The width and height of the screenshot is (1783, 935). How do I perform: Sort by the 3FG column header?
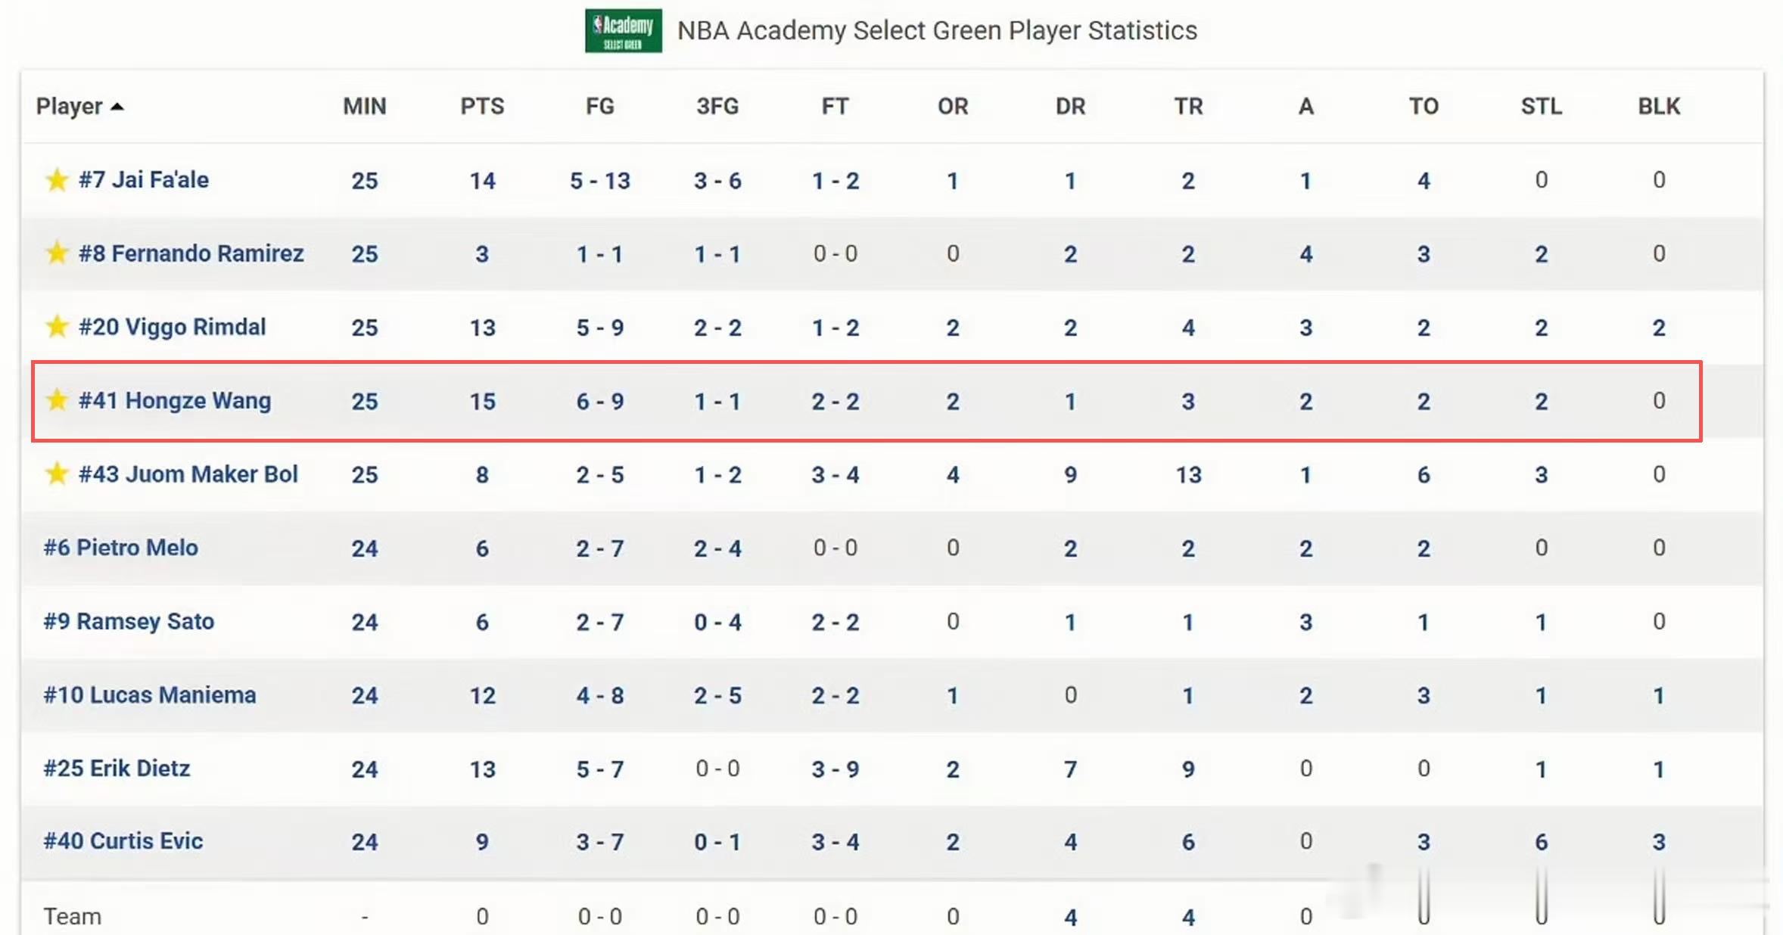point(717,107)
